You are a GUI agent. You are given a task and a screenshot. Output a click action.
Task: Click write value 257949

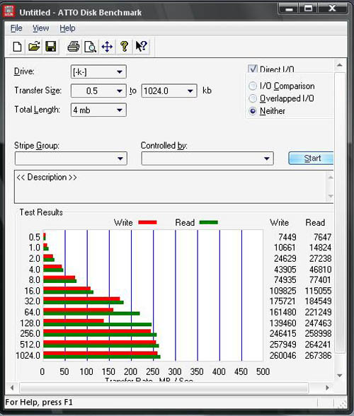(x=282, y=345)
